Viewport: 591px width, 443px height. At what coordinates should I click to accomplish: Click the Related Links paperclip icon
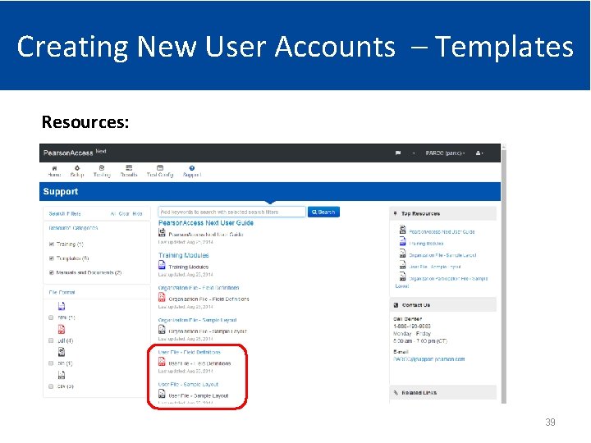(x=396, y=392)
